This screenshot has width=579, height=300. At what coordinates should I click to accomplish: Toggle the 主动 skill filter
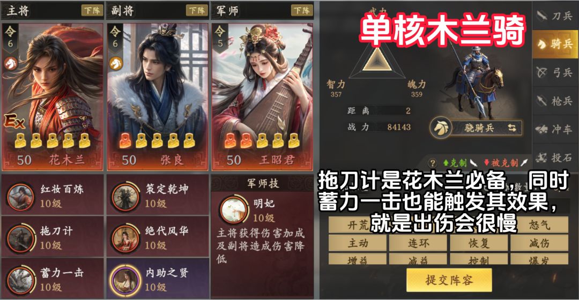click(358, 243)
